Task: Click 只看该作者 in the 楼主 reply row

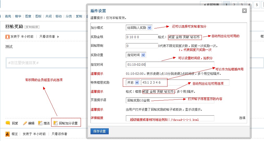Action: [x=59, y=134]
